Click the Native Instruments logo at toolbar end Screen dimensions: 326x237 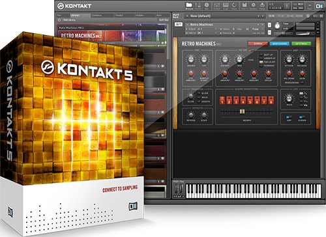pos(319,6)
